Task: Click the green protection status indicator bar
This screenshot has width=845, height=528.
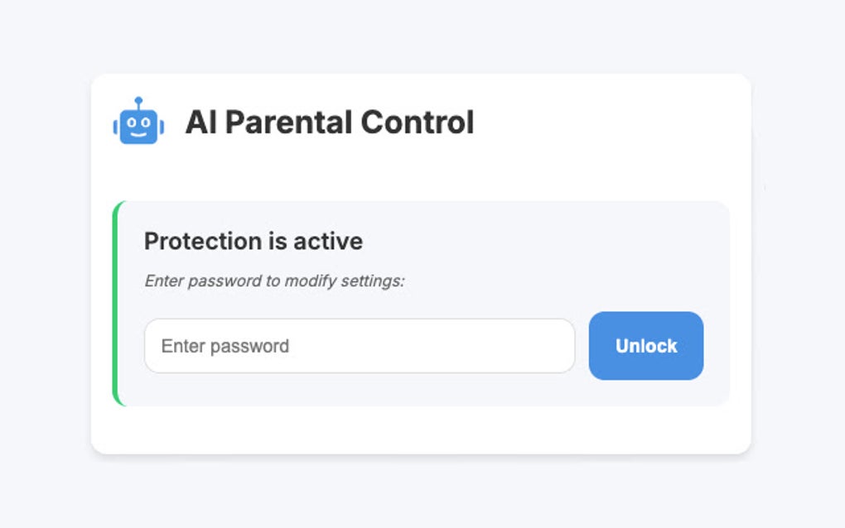Action: [118, 302]
